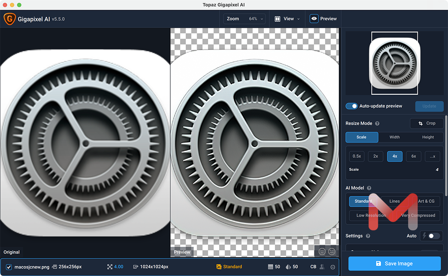The width and height of the screenshot is (448, 276).
Task: Click the CB indicator in file row
Action: (x=313, y=267)
